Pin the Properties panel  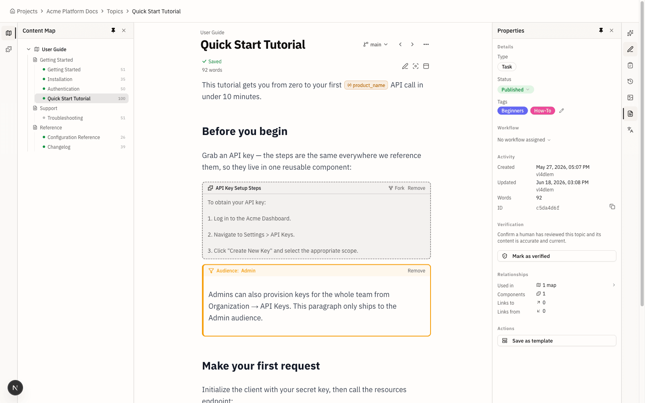point(601,31)
